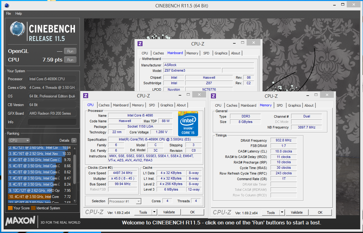363x233 pixels.
Task: Click the Cinebench sphere logo in left panel
Action: coord(18,29)
